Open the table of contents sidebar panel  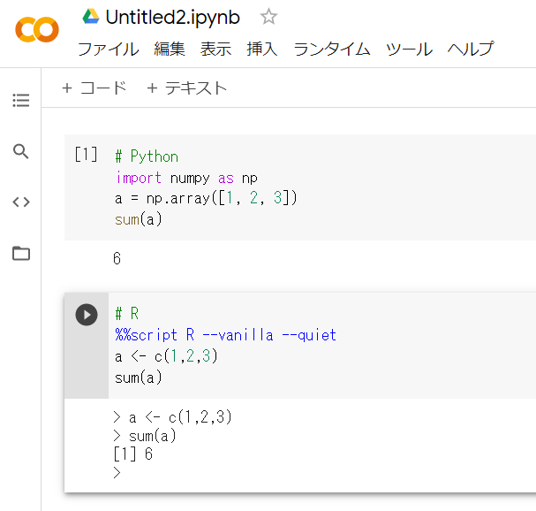21,101
